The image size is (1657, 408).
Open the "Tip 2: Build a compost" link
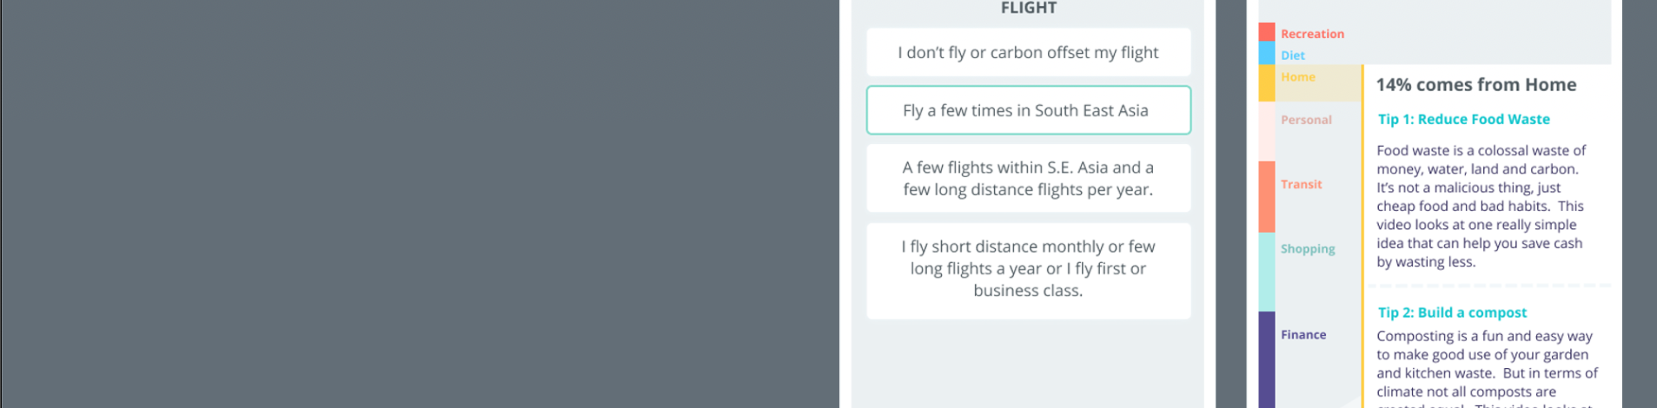point(1452,313)
